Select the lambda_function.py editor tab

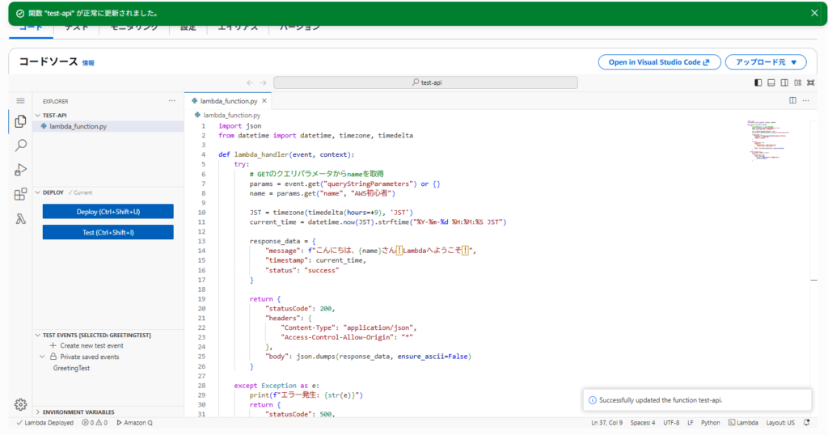tap(229, 101)
